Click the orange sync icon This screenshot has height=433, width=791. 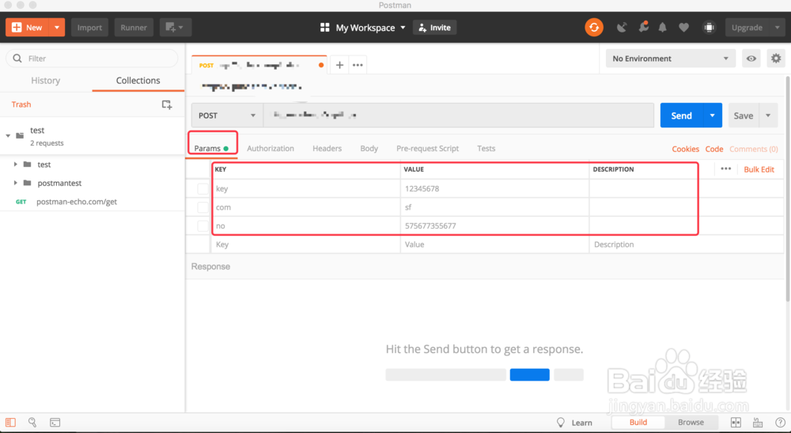[594, 27]
